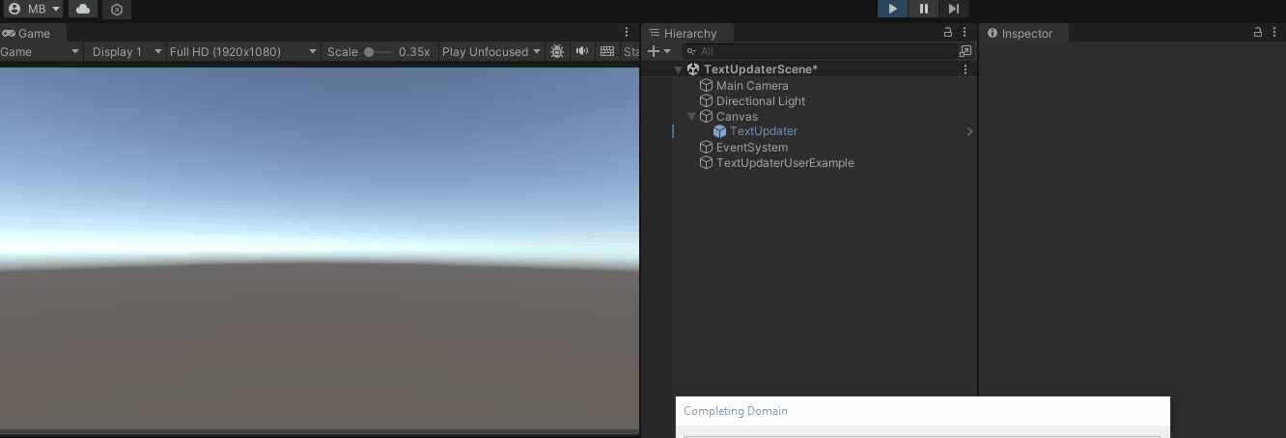
Task: Advance one frame with the Step button
Action: pyautogui.click(x=953, y=9)
